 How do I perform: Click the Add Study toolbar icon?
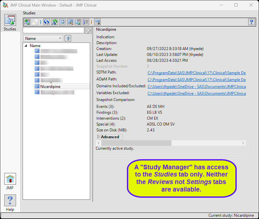click(x=27, y=22)
